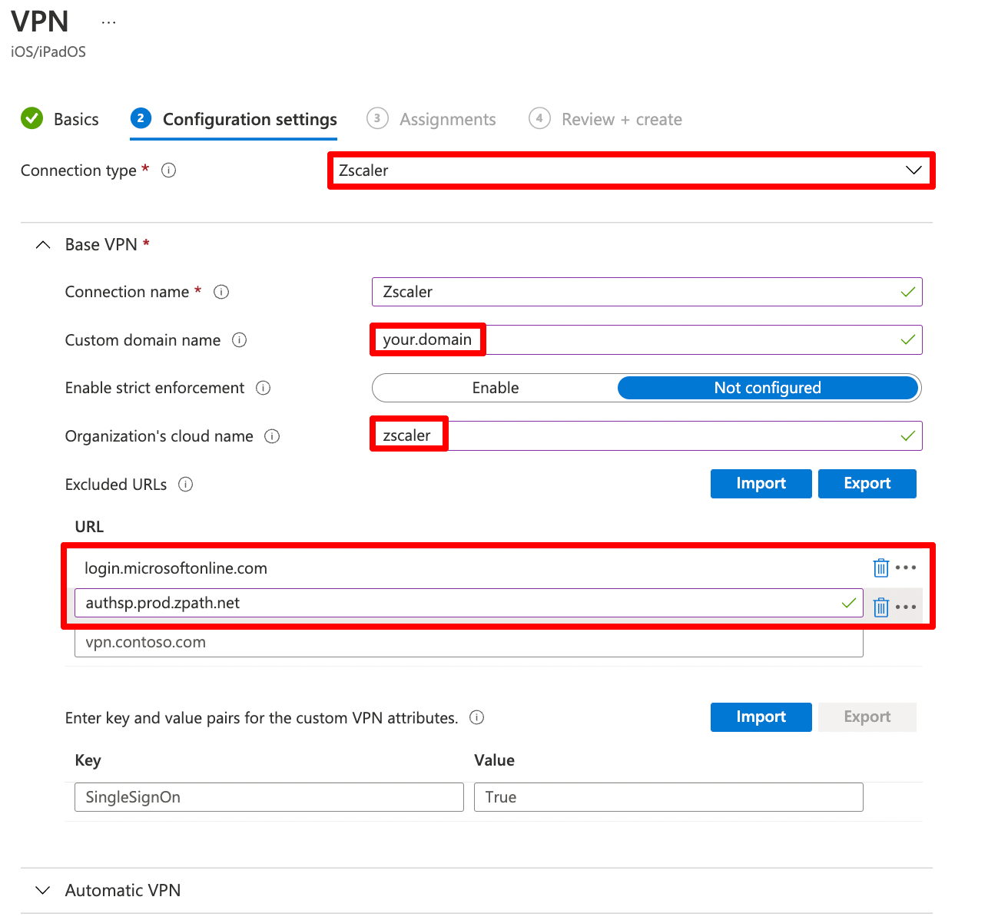Image resolution: width=1008 pixels, height=920 pixels.
Task: Keep strict enforcement as Not configured
Action: (x=768, y=388)
